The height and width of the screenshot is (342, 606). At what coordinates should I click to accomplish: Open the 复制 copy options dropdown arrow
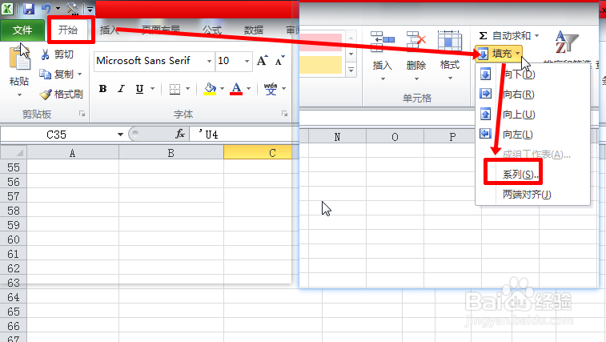(79, 74)
